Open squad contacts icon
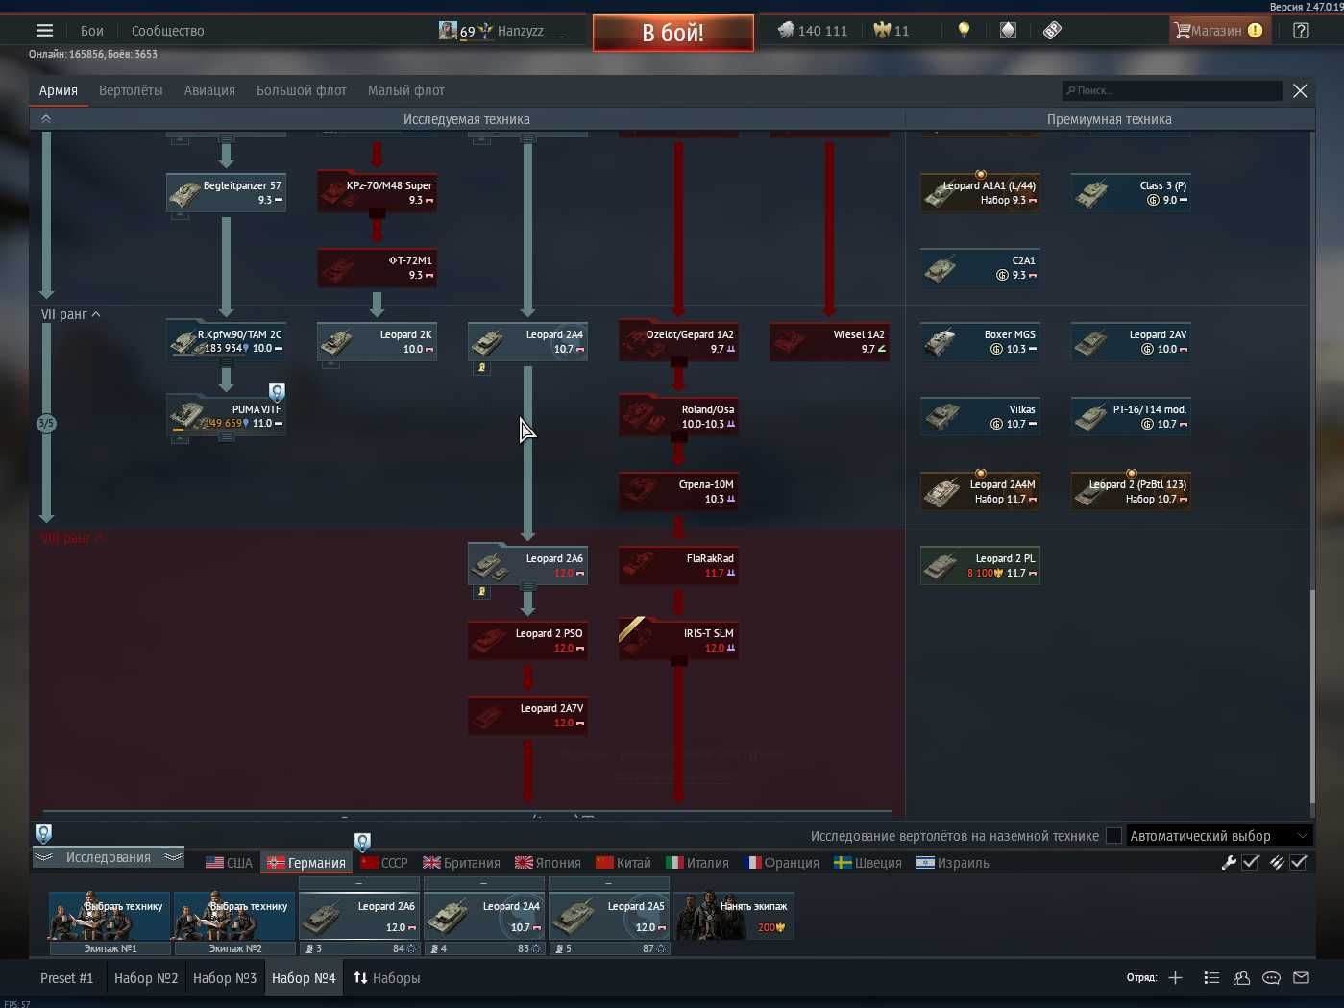Viewport: 1344px width, 1008px height. click(1241, 978)
